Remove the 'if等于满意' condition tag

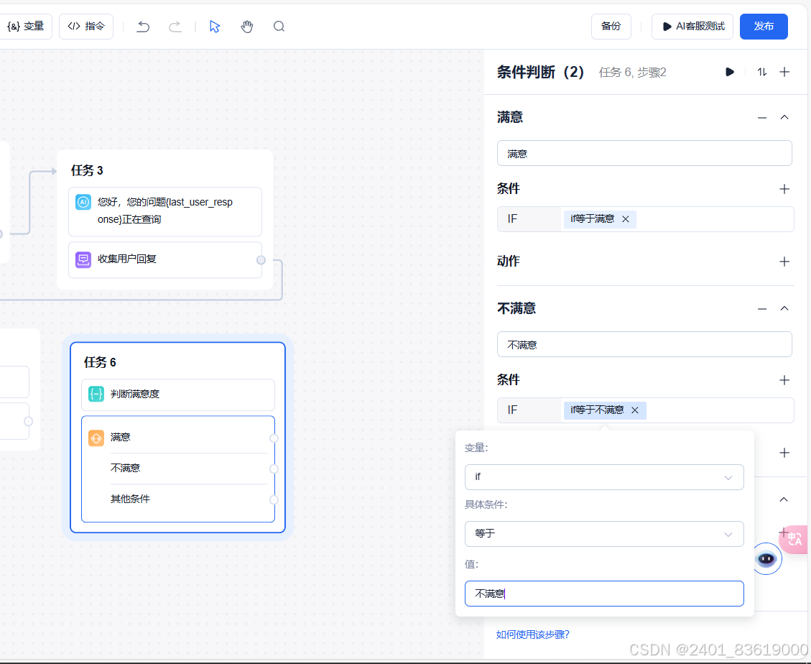point(626,219)
